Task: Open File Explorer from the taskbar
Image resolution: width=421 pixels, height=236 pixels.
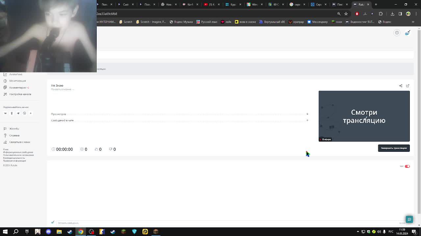Action: click(x=59, y=232)
